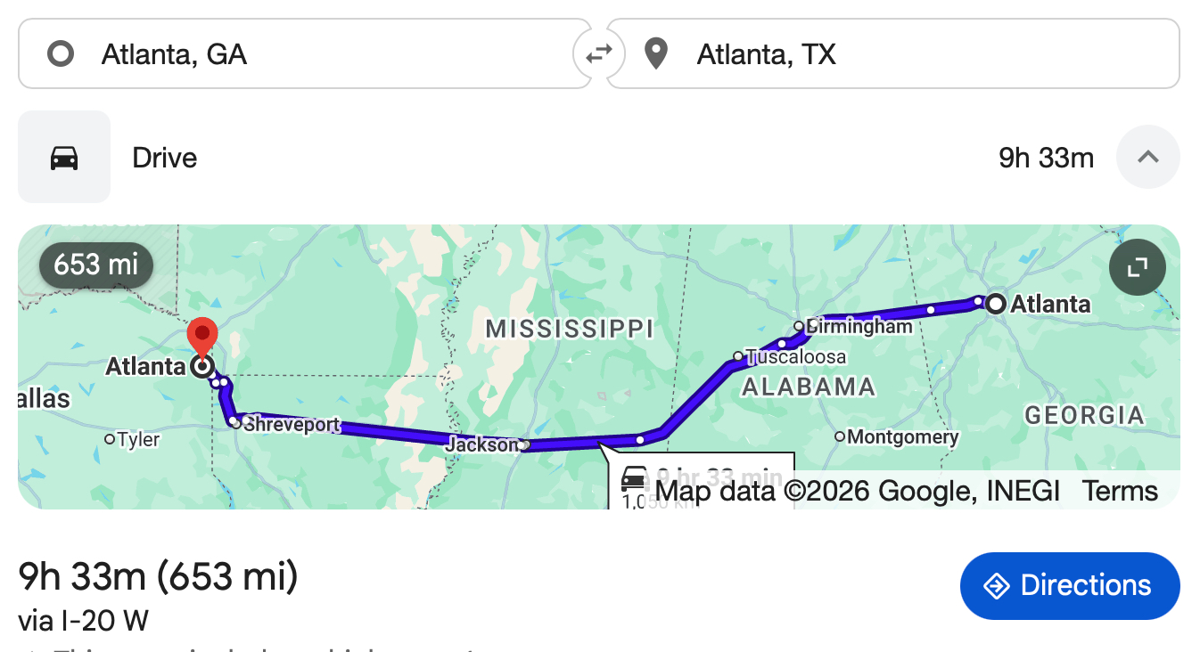The width and height of the screenshot is (1200, 652).
Task: Click the car icon in route tooltip
Action: (634, 478)
